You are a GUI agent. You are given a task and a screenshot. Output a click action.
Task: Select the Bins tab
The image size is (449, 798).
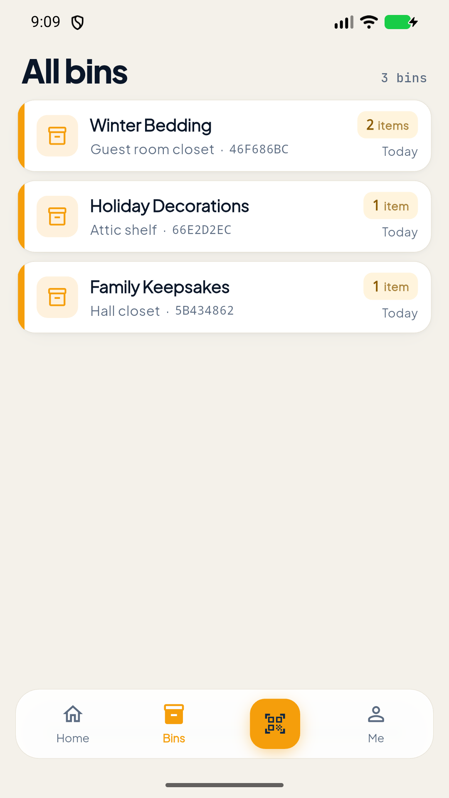174,724
